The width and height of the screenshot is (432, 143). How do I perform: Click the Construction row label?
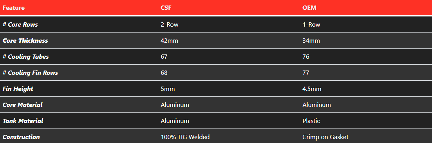pyautogui.click(x=21, y=137)
